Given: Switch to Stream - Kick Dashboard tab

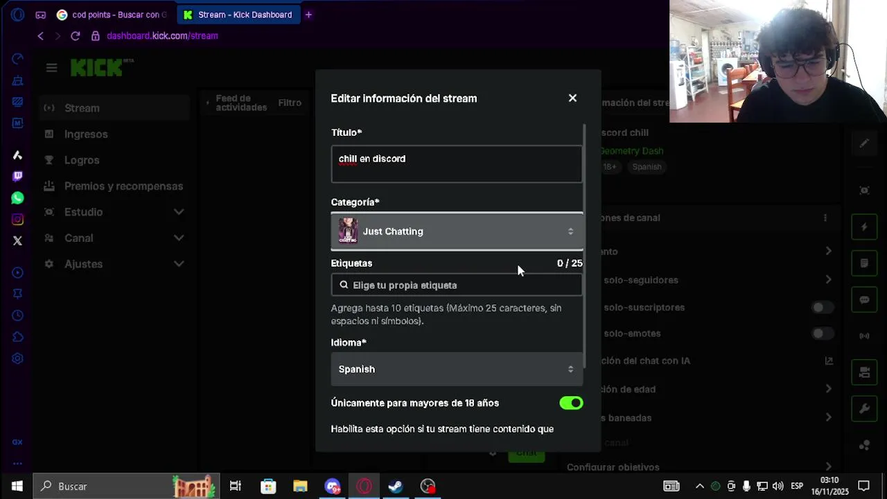Looking at the screenshot, I should click(x=238, y=15).
